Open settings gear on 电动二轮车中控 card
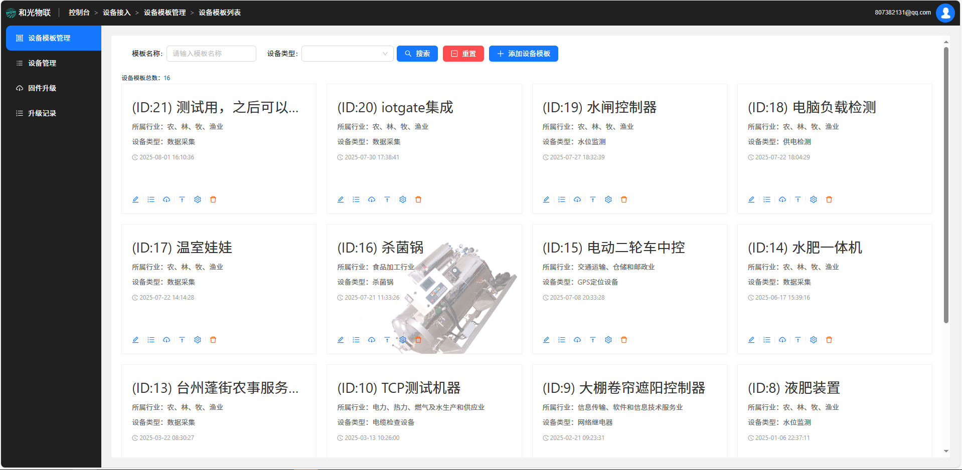The height and width of the screenshot is (470, 962). pos(608,340)
